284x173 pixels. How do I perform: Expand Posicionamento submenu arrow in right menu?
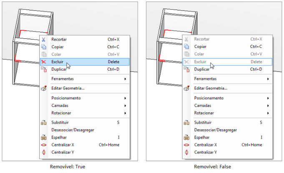[268, 98]
